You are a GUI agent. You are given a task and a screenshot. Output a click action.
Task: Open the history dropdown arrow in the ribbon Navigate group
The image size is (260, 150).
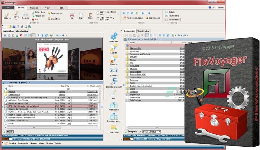click(140, 13)
